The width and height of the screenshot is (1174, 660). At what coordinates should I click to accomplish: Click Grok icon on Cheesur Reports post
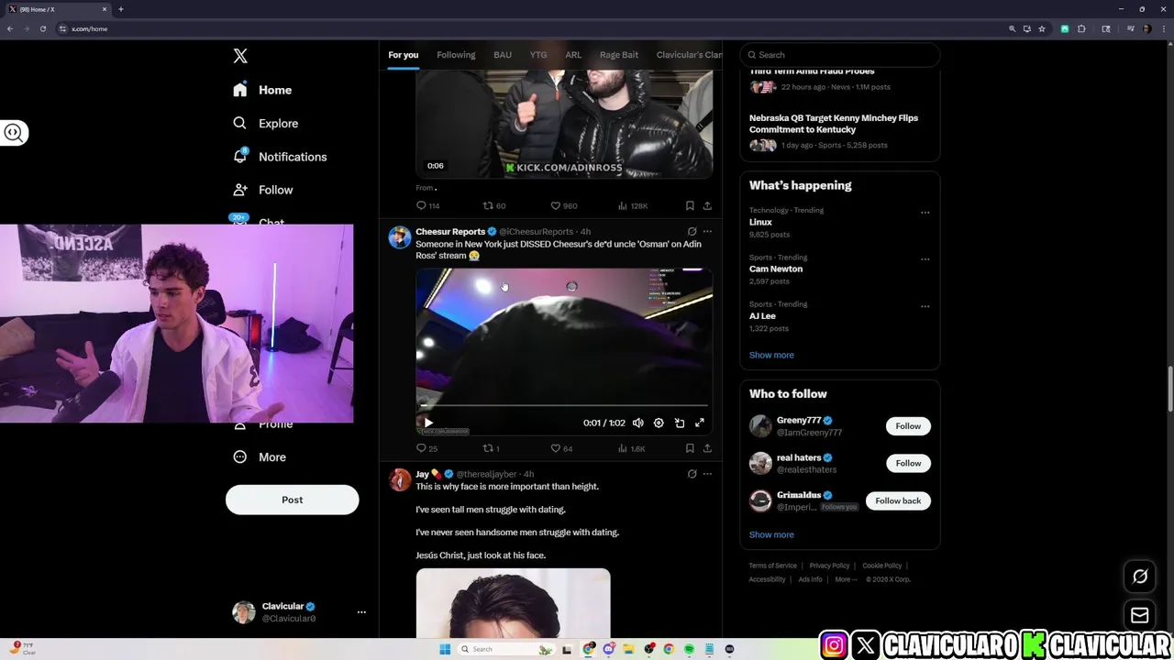coord(692,232)
